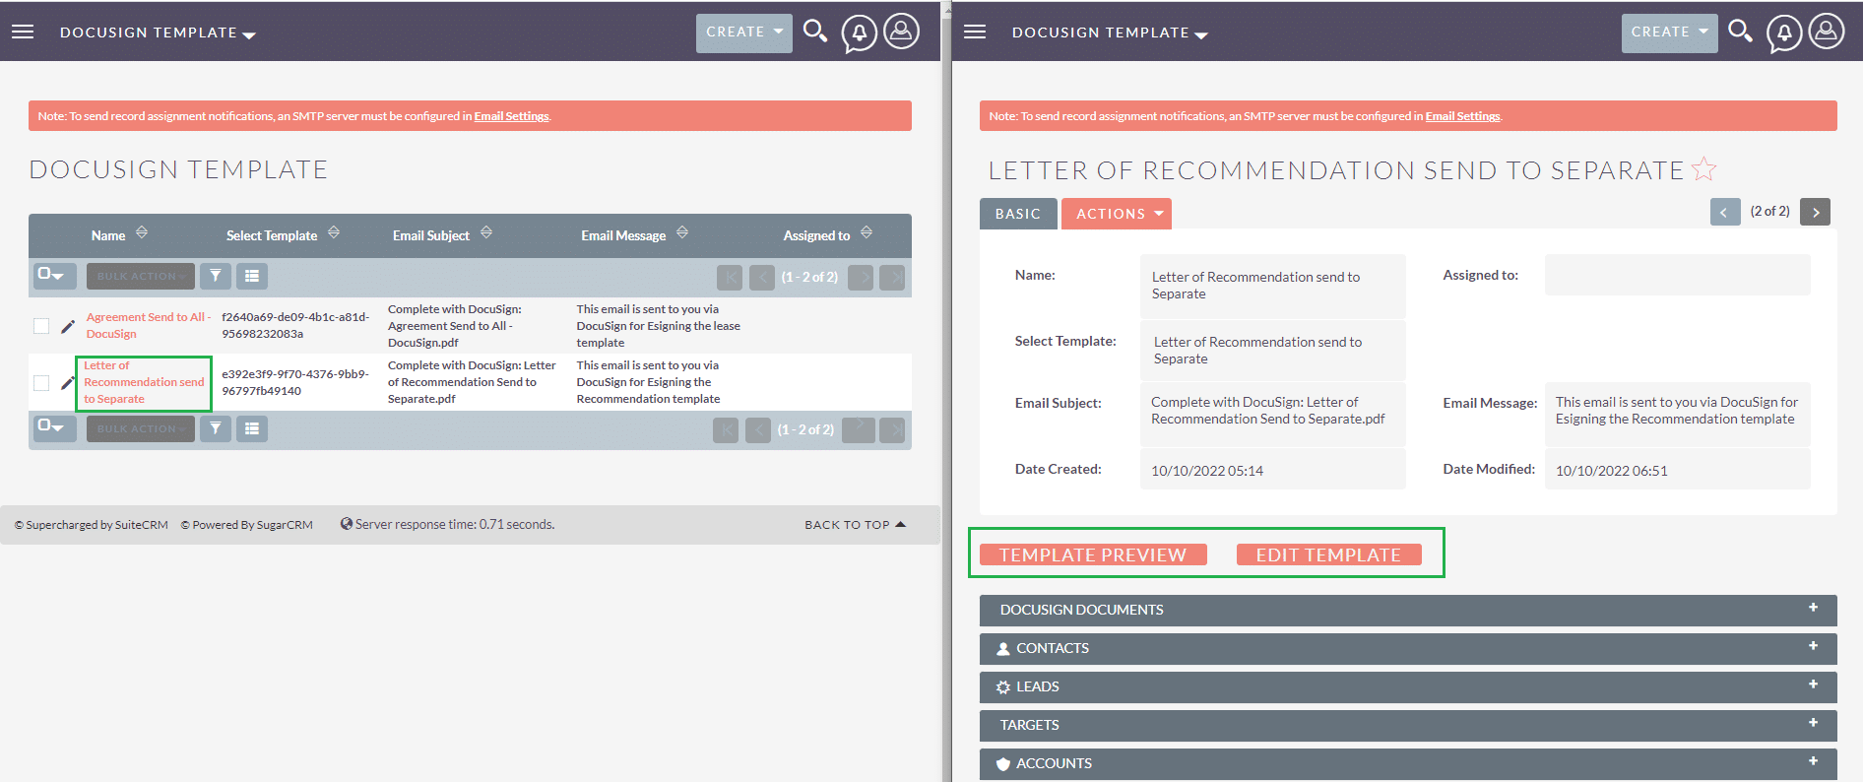Open notifications bell in right window

pyautogui.click(x=1784, y=33)
